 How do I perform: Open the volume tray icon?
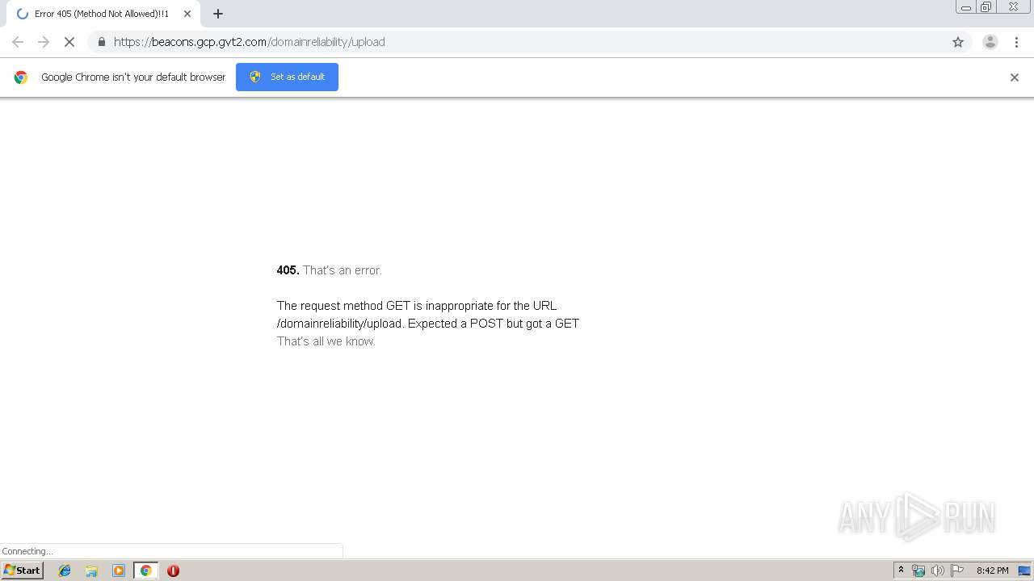tap(937, 571)
